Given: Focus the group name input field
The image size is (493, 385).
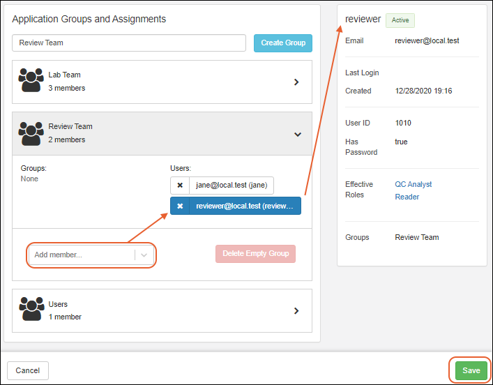Looking at the screenshot, I should [129, 43].
